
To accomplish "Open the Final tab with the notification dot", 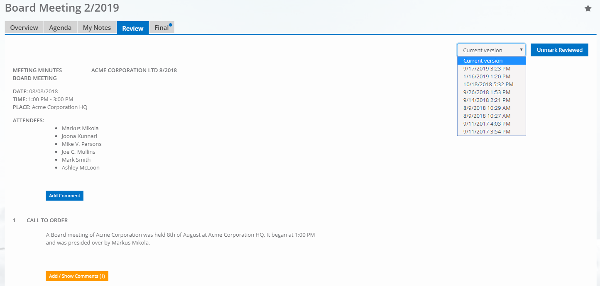I will (x=161, y=28).
